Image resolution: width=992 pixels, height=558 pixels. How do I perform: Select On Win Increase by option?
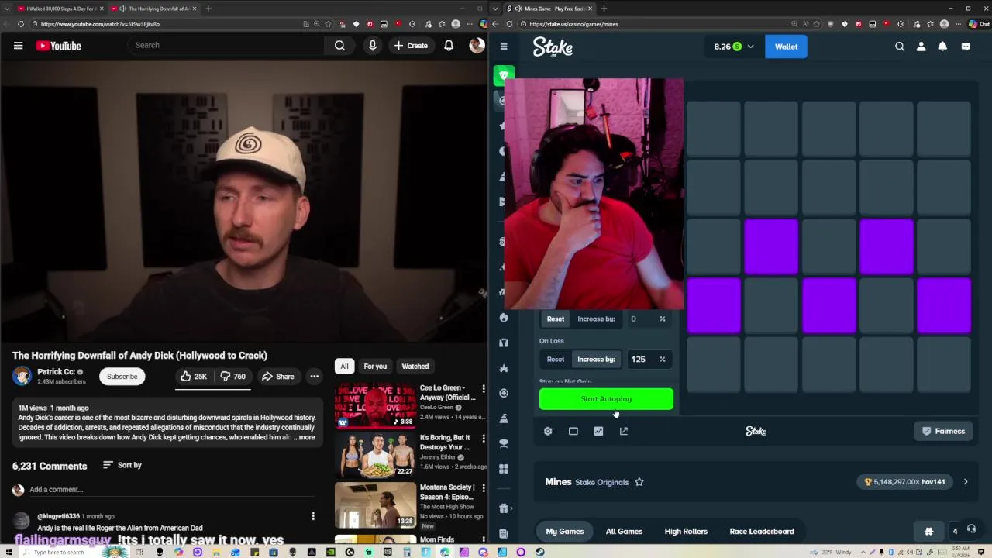click(596, 319)
